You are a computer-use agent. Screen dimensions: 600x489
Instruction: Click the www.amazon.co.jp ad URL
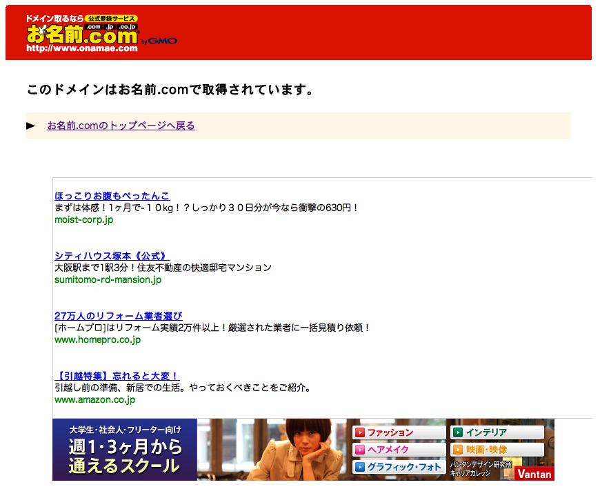point(95,400)
